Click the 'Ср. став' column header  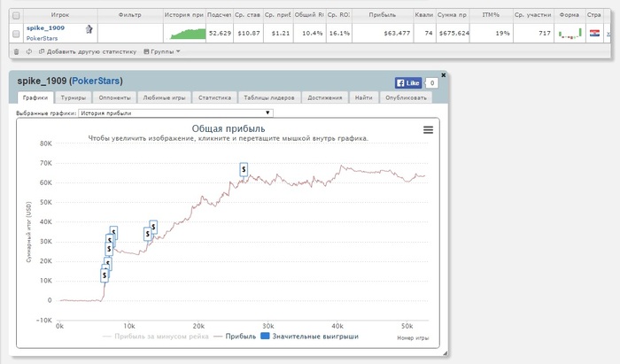[247, 15]
